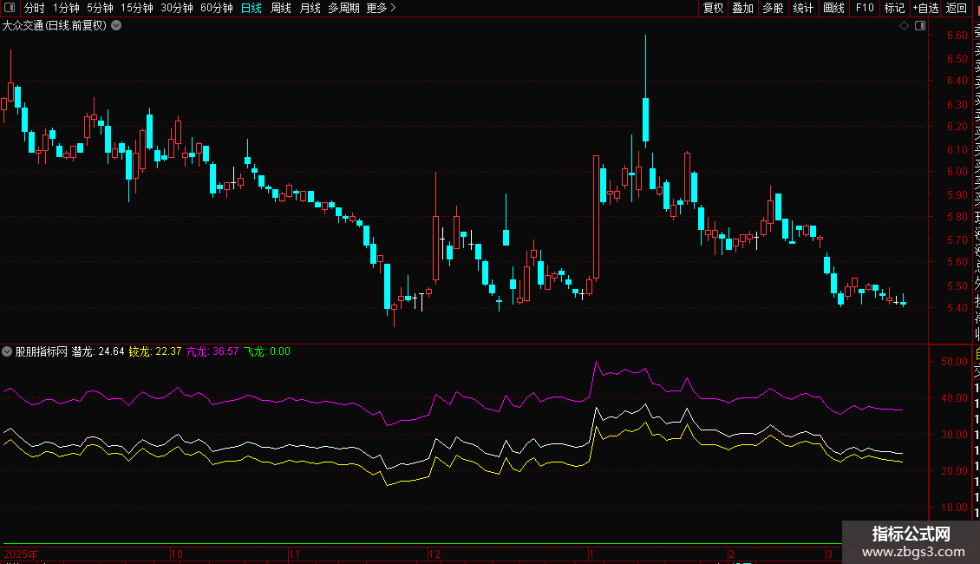
Task: Switch to the 周线 weekly tab
Action: (x=281, y=8)
